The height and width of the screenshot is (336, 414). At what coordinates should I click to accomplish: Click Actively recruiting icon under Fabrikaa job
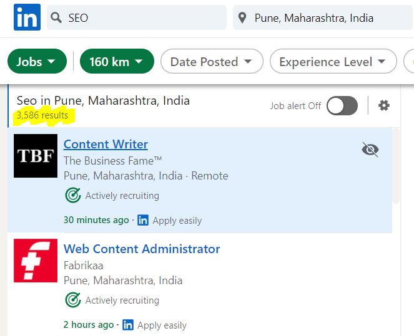coord(73,300)
